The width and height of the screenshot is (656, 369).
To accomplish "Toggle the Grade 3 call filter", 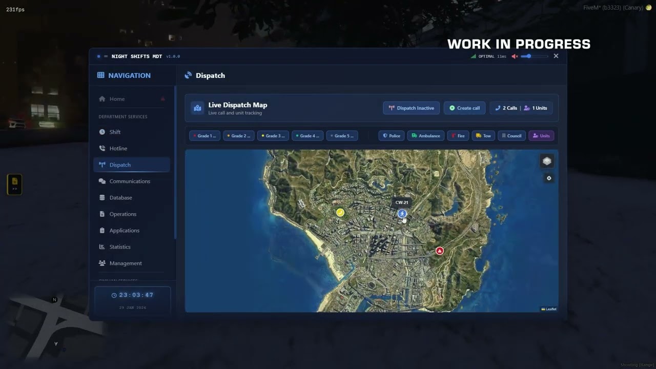I will click(x=273, y=136).
